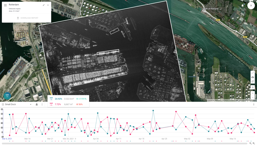Click the N223 road marker near Hook of Holland

click(x=218, y=20)
